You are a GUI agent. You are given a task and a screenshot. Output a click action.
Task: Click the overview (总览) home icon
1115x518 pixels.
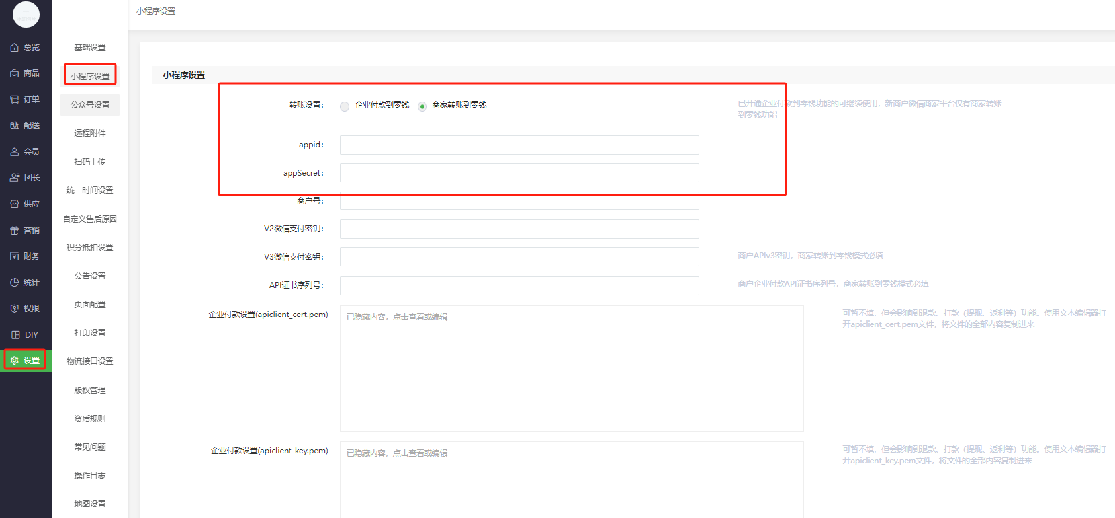15,48
